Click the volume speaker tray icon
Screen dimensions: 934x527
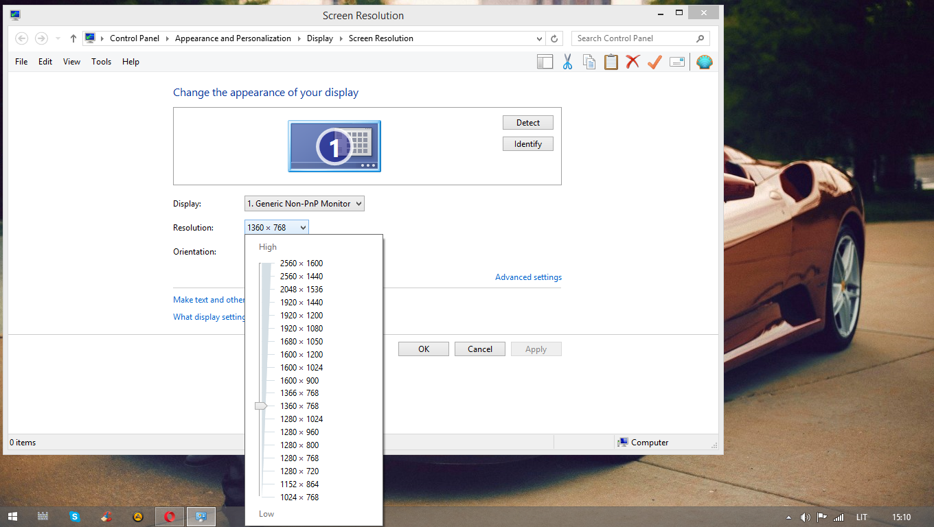805,517
